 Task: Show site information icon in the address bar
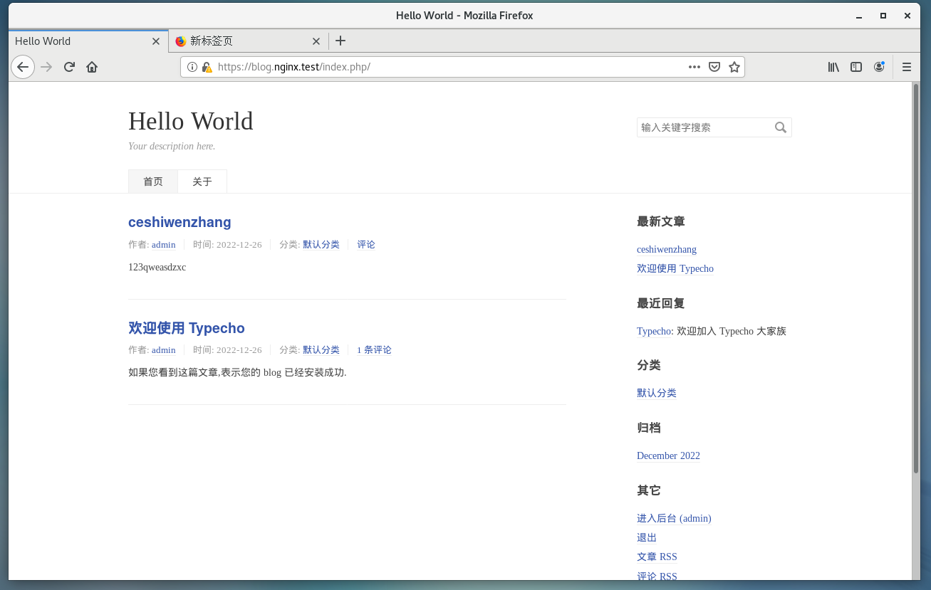click(x=192, y=67)
